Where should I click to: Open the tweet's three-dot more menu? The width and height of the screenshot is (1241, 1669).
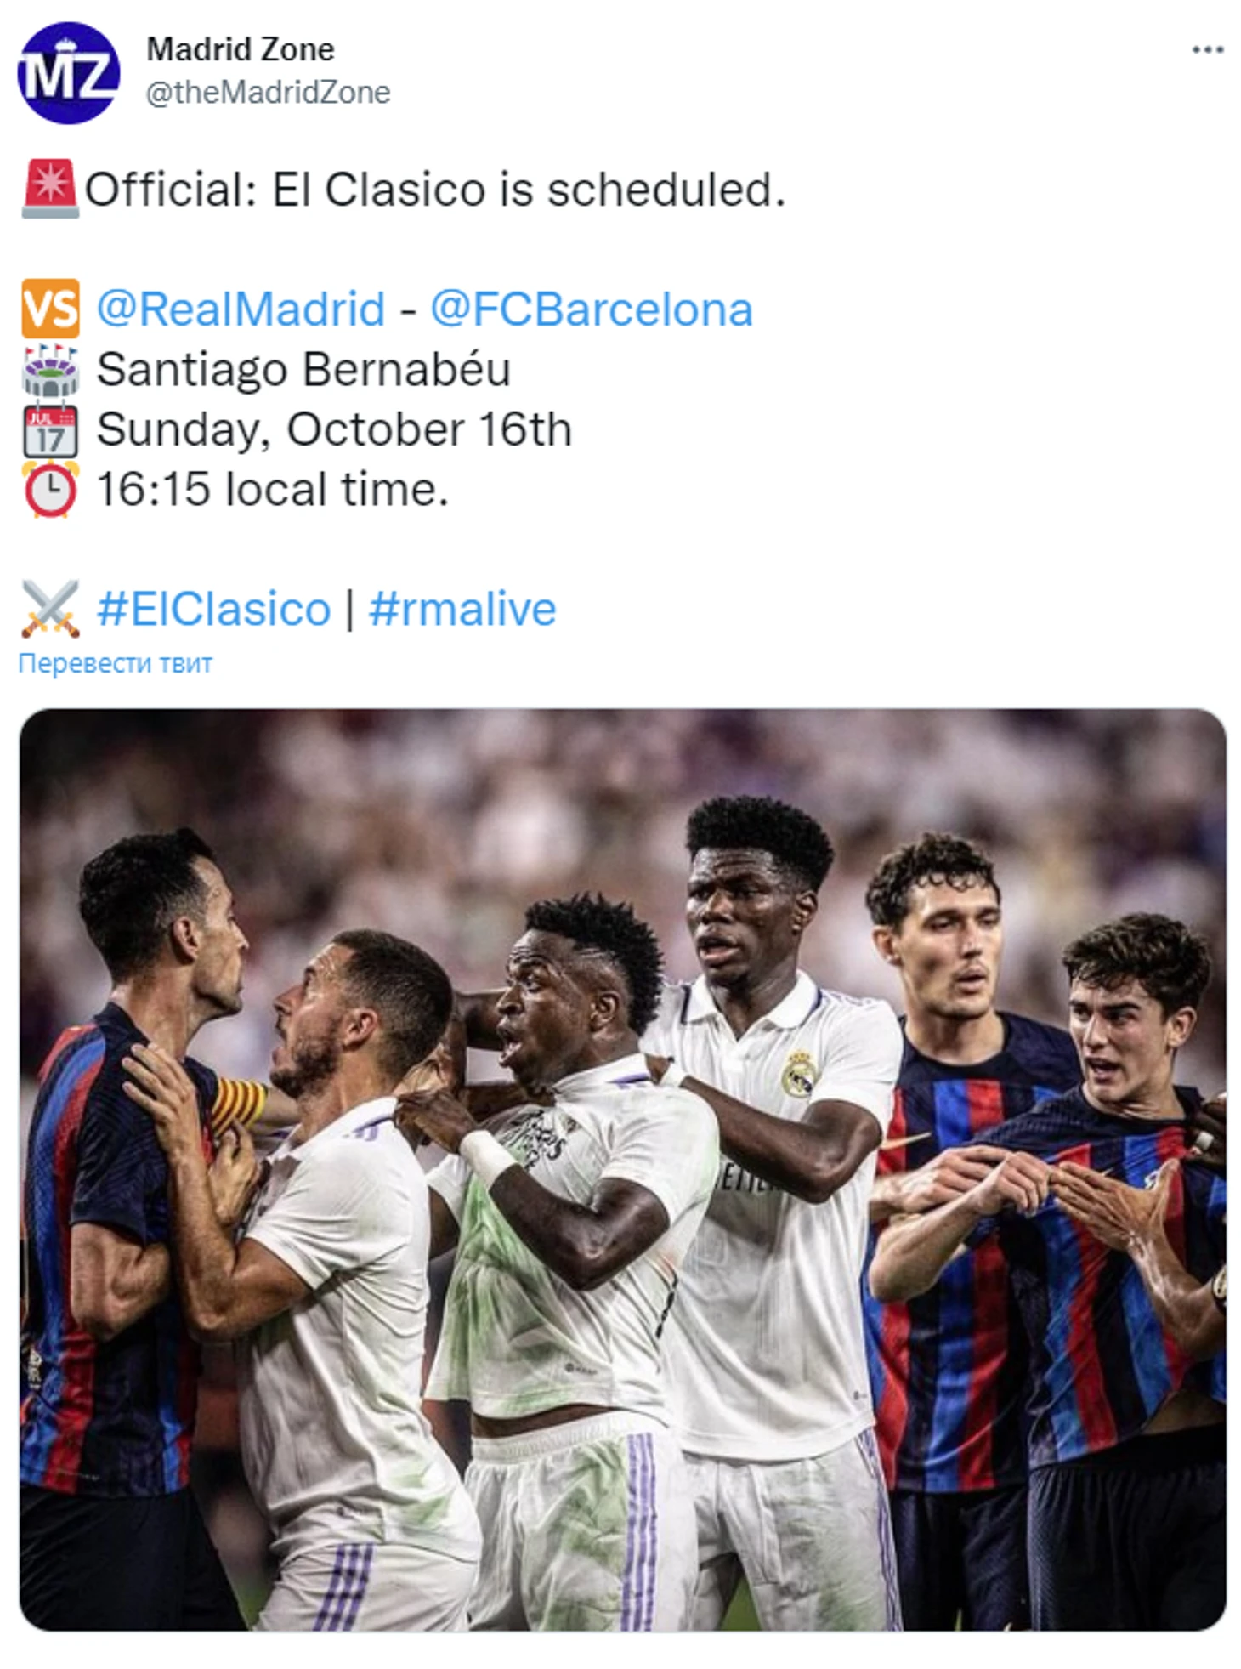pos(1207,50)
